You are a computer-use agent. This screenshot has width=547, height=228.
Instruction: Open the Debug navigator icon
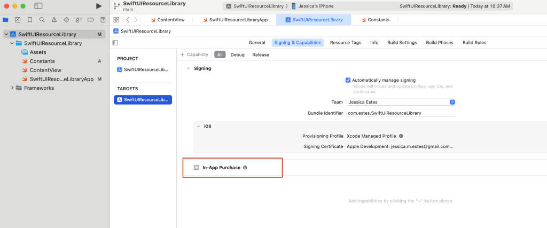[x=79, y=20]
